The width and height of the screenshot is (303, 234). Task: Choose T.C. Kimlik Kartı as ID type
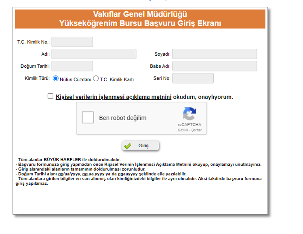96,79
